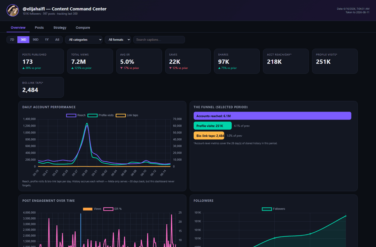Viewport: 376px width, 247px height.
Task: Click the '1.0% of prev' funnel label
Action: (234, 136)
